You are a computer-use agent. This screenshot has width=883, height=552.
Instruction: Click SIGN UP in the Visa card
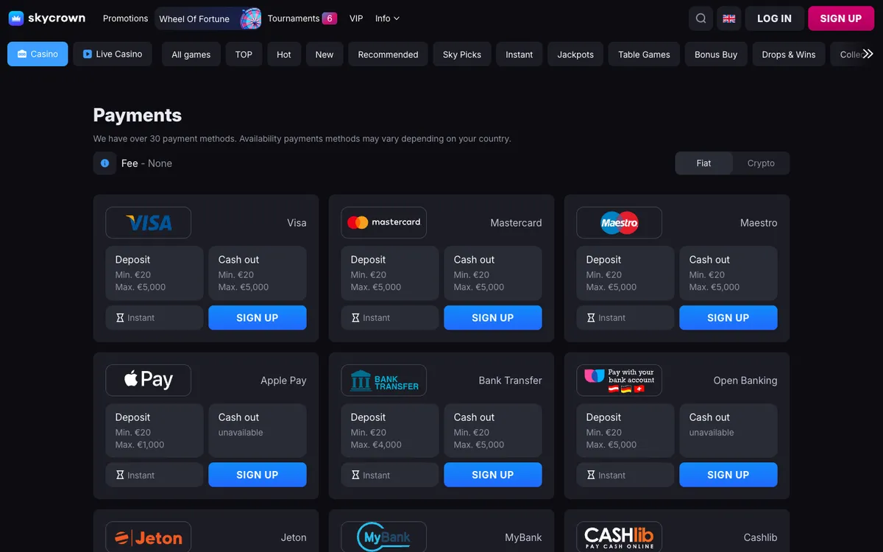click(x=258, y=318)
